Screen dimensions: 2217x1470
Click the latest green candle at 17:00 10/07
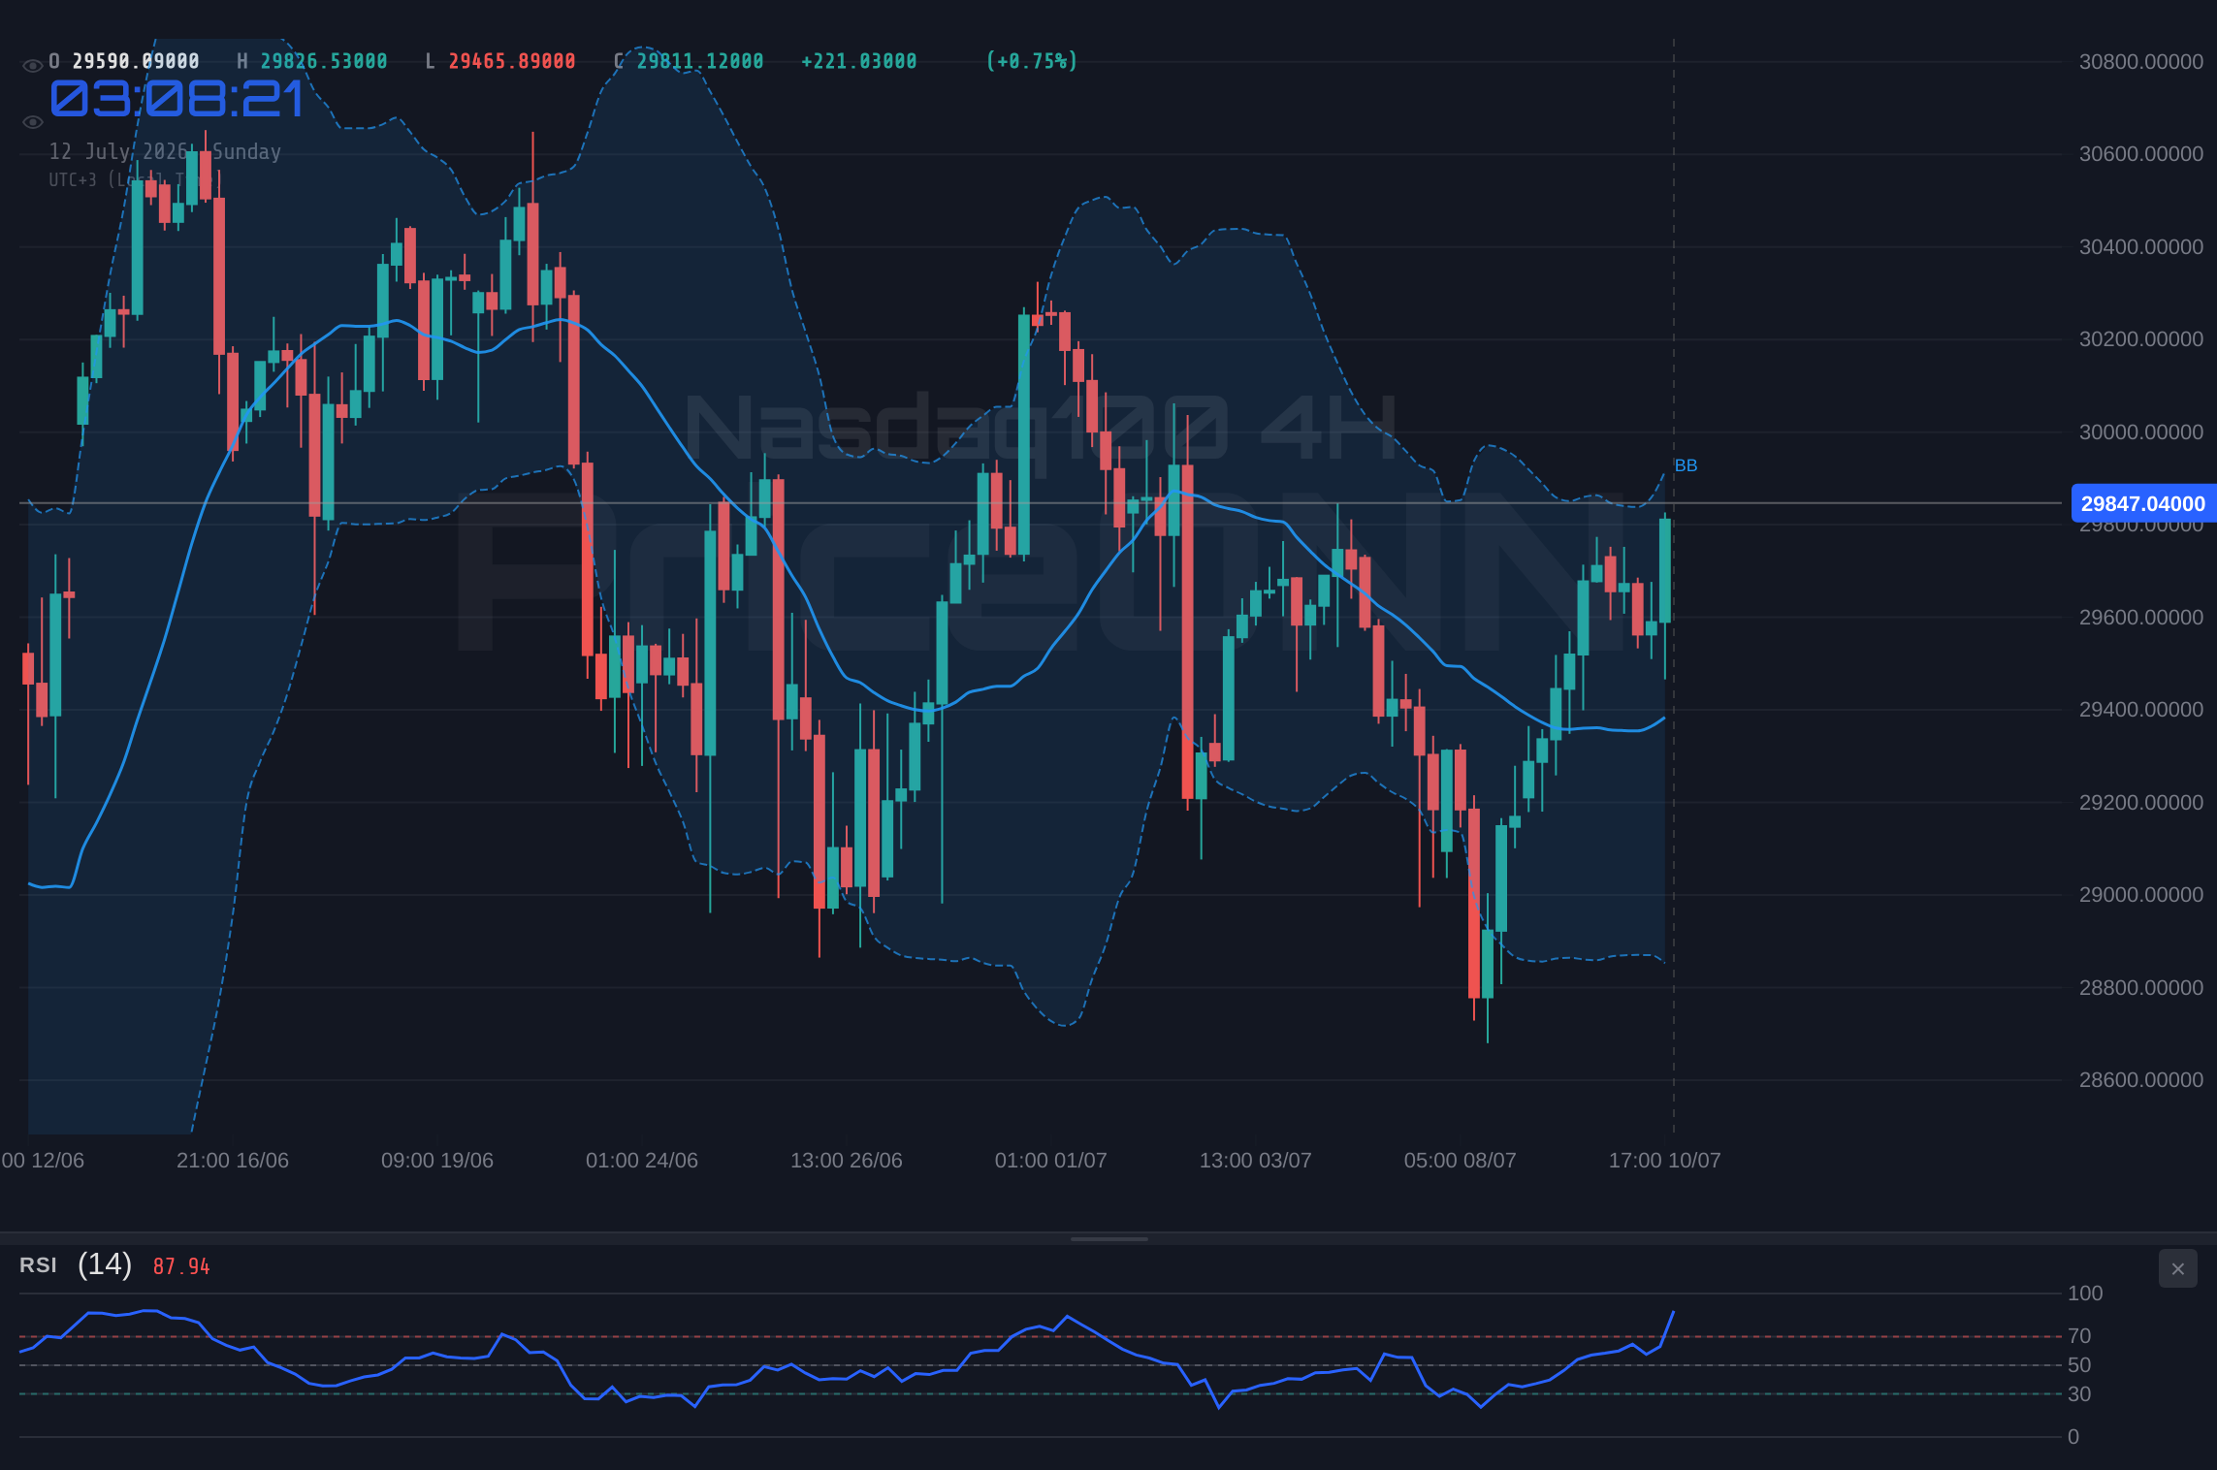pos(1665,571)
